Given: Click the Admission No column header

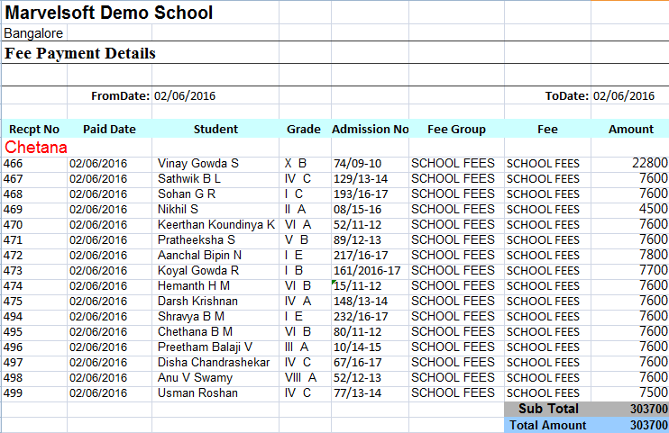Looking at the screenshot, I should coord(370,129).
